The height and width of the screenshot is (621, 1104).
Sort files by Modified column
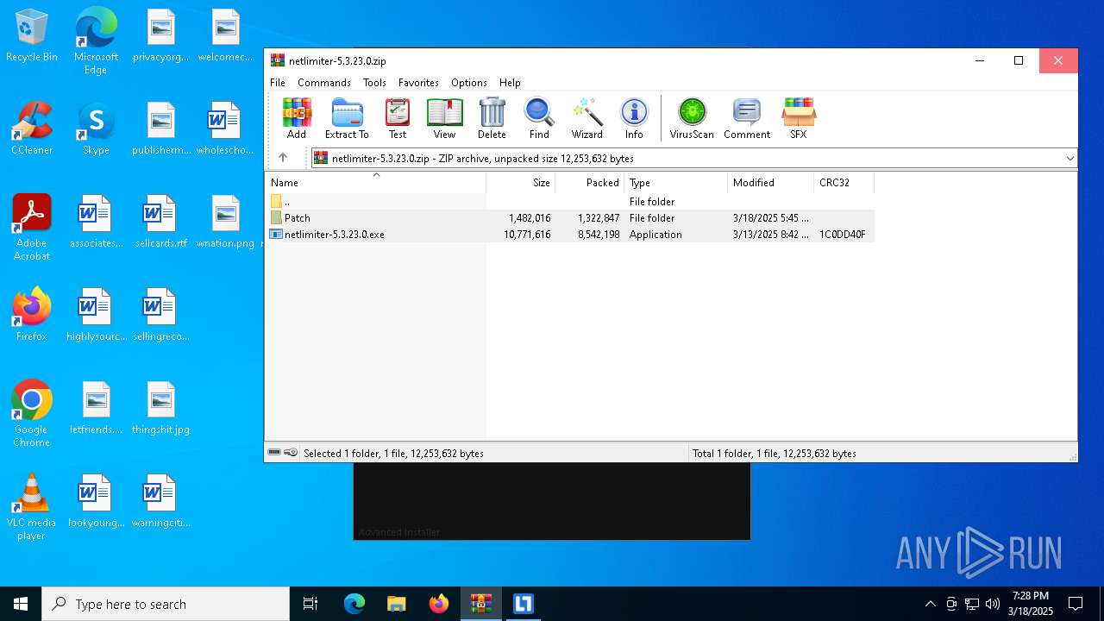click(x=770, y=183)
